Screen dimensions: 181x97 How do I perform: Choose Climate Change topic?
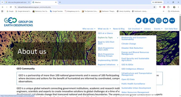click(129, 44)
